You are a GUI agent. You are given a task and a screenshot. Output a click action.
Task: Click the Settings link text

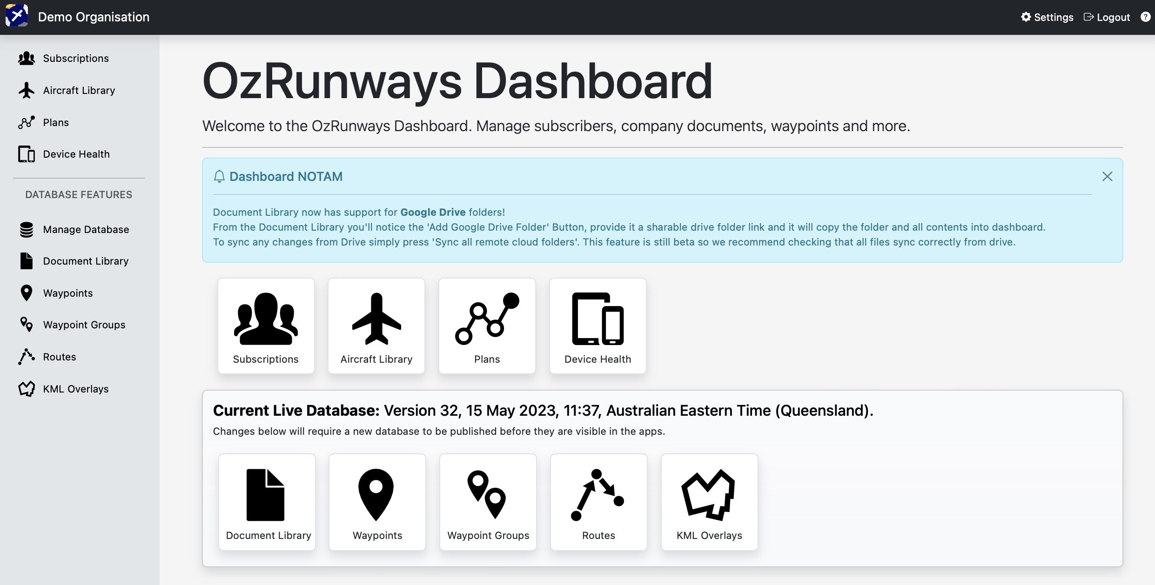coord(1054,17)
